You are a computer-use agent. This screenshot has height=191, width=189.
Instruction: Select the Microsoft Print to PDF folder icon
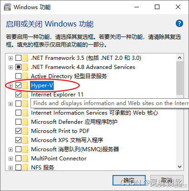pos(26,131)
